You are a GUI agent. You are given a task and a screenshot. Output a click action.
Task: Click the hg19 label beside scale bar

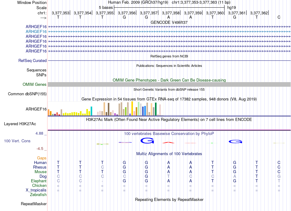(232, 8)
